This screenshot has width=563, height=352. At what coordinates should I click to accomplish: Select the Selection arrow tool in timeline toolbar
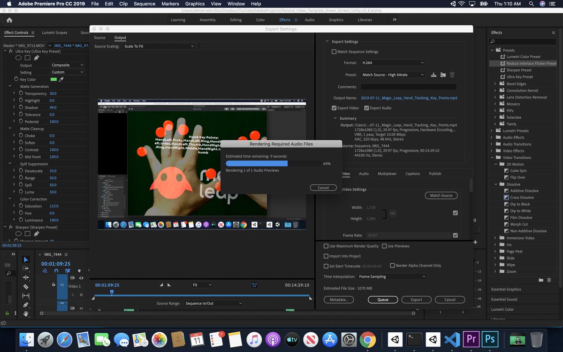[26, 260]
